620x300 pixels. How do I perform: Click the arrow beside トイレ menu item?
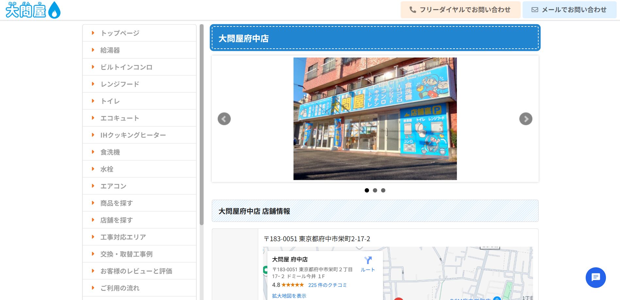coord(93,101)
